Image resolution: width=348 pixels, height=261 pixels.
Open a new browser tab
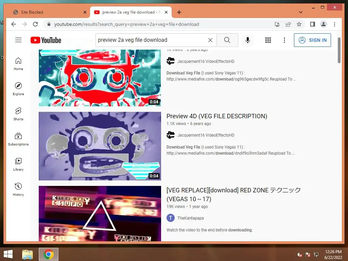[179, 12]
